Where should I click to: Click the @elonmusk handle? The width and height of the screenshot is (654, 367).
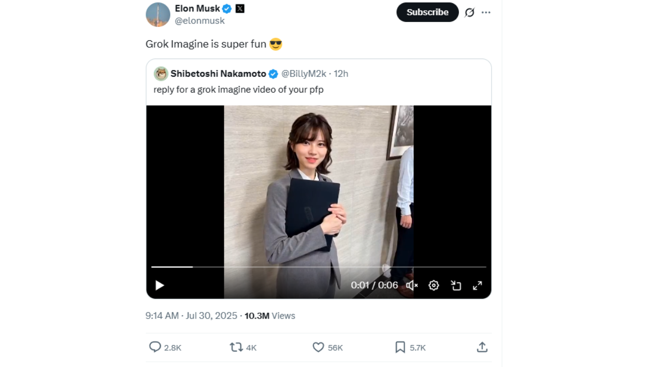(200, 21)
